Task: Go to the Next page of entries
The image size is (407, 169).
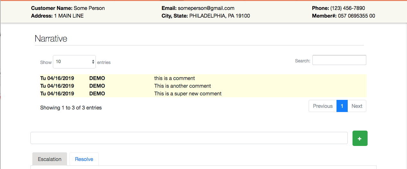Action: 357,106
